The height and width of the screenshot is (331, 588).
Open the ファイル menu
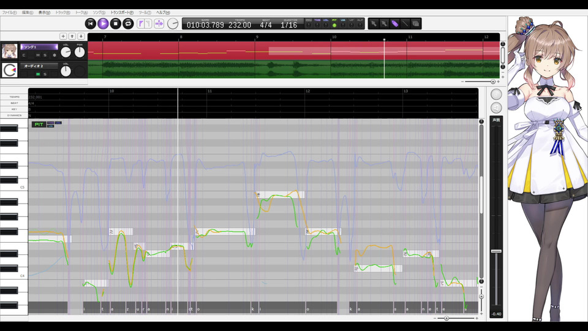click(x=9, y=12)
